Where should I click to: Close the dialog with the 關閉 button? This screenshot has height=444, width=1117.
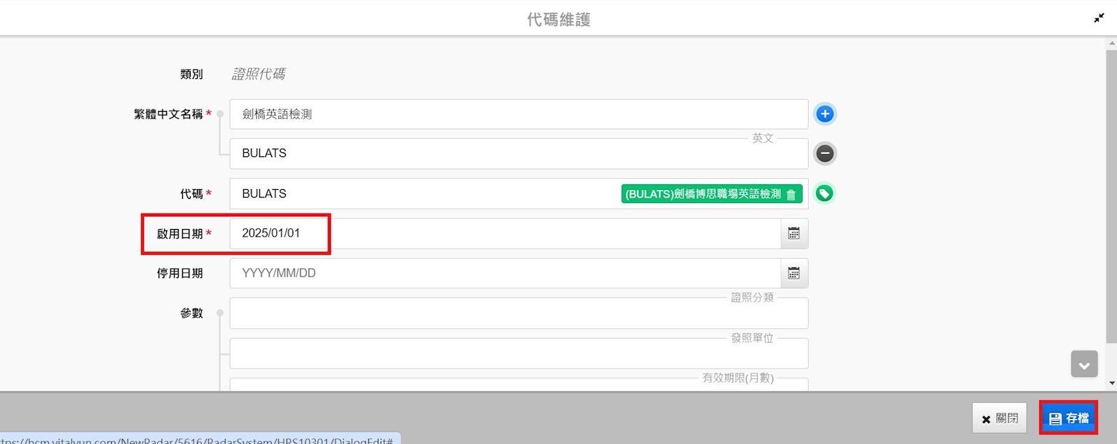point(999,418)
